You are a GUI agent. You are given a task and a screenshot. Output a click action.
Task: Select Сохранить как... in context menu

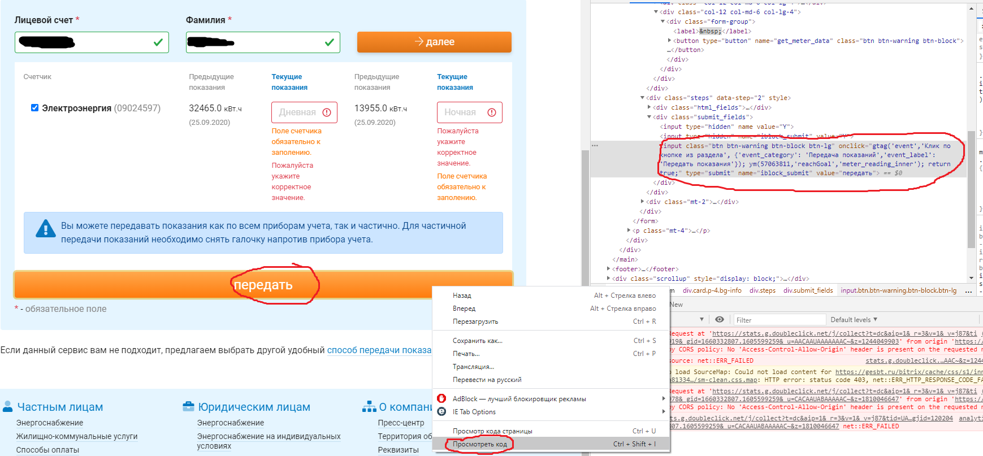(x=551, y=341)
